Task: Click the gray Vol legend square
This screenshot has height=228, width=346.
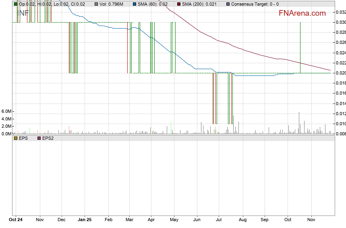Action: 96,4
